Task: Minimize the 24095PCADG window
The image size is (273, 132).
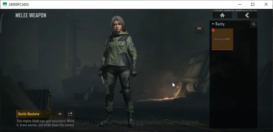Action: click(240, 5)
